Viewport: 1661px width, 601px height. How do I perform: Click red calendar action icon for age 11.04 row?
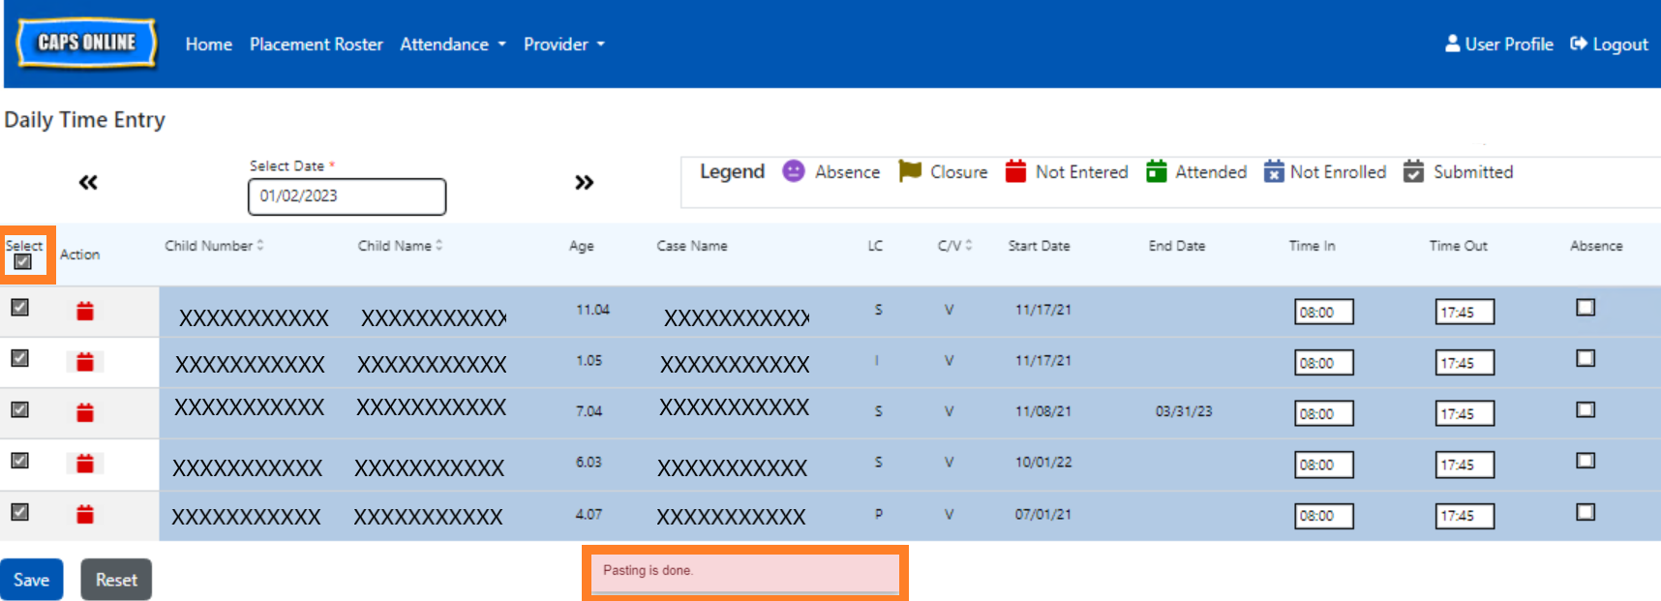pyautogui.click(x=85, y=311)
